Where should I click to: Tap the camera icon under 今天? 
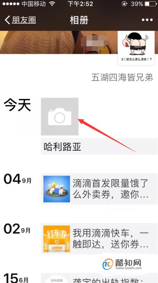click(60, 116)
